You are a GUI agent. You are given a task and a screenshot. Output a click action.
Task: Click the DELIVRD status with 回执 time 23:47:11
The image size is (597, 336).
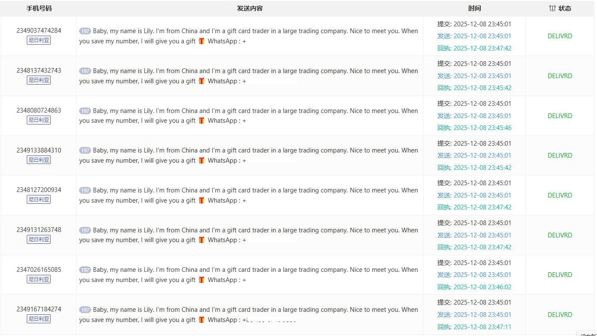[x=560, y=315]
